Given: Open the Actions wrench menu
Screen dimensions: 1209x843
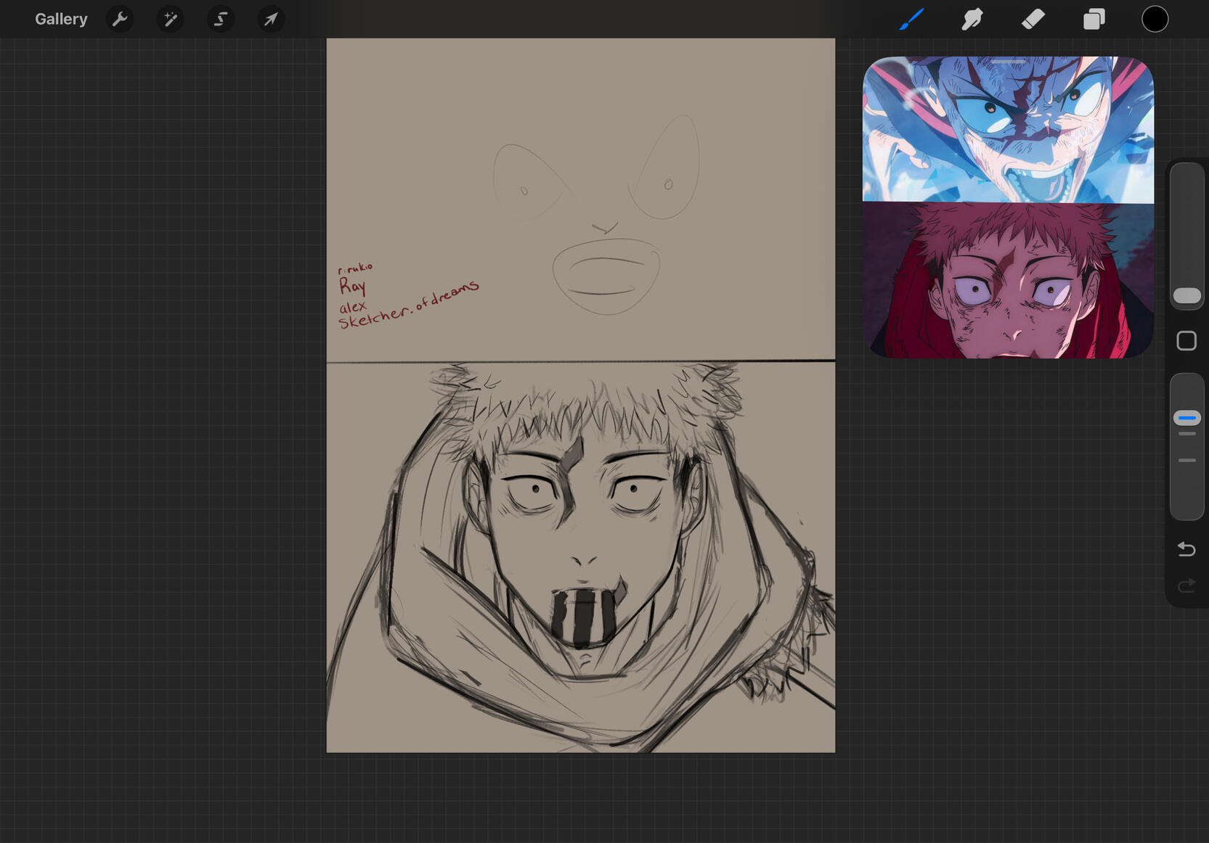Looking at the screenshot, I should point(120,19).
